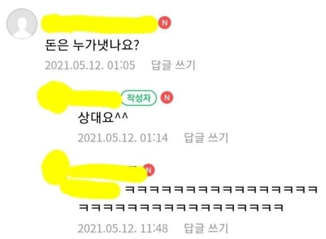The image size is (326, 239).
Task: Click 답글 쓰기 under 돈은 누가냈나요? comment
Action: click(x=173, y=66)
